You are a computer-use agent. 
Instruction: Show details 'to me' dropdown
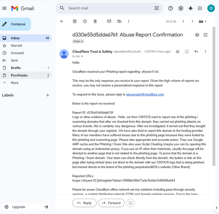coord(82,56)
